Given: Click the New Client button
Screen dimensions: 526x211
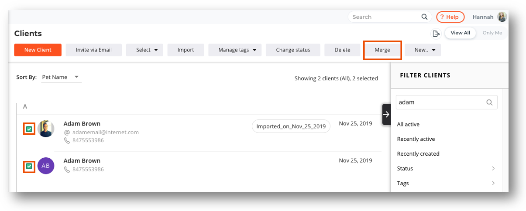Looking at the screenshot, I should [x=38, y=50].
